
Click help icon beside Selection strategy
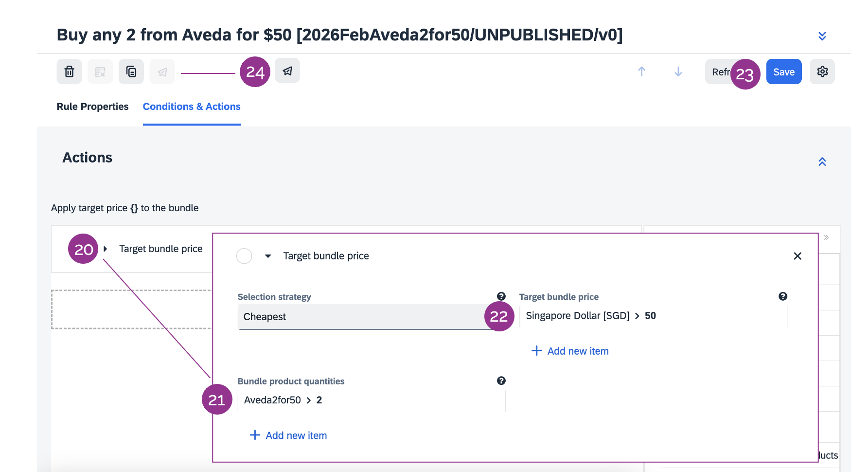(501, 296)
